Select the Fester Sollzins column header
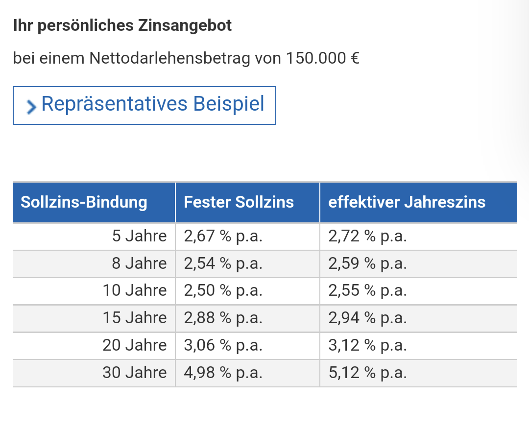529x430 pixels. [x=239, y=202]
